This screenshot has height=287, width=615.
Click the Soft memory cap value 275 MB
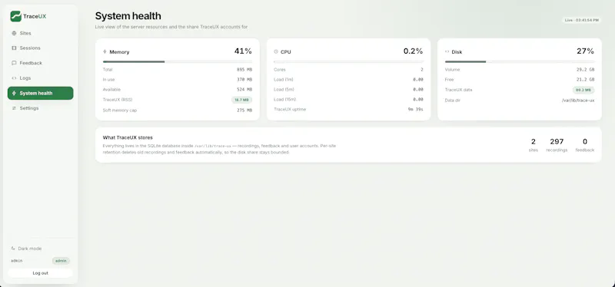click(244, 111)
